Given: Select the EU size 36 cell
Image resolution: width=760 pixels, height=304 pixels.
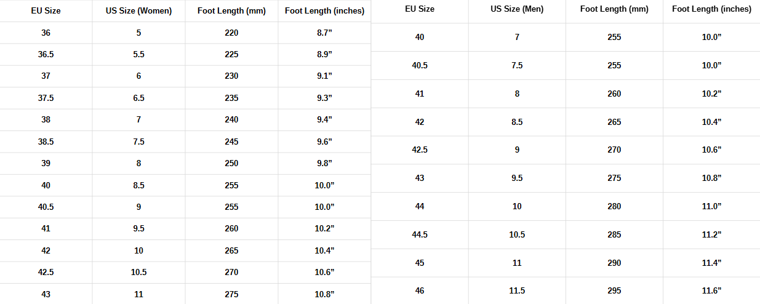Looking at the screenshot, I should (x=46, y=33).
